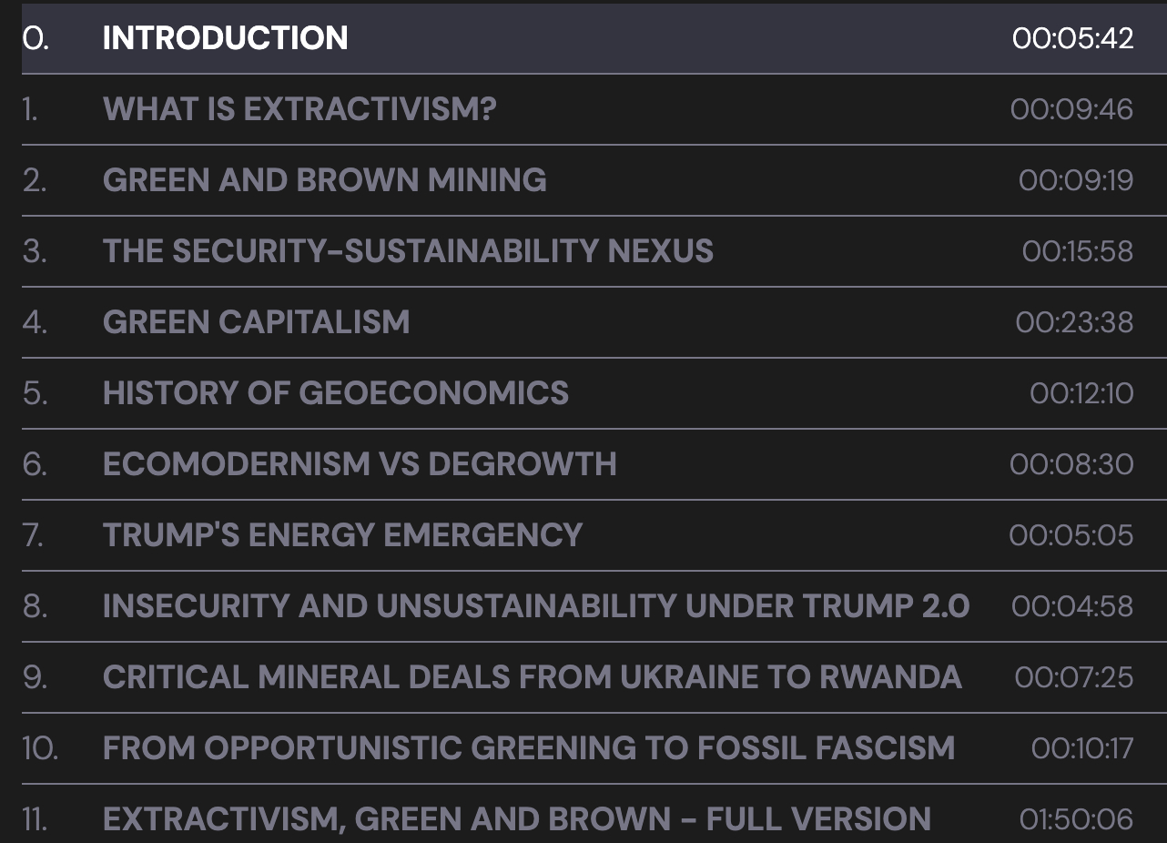
Task: Select the Introduction chapter title
Action: pyautogui.click(x=225, y=38)
